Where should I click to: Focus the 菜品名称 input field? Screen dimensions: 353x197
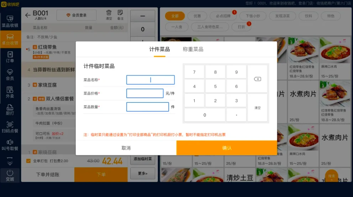(151, 80)
